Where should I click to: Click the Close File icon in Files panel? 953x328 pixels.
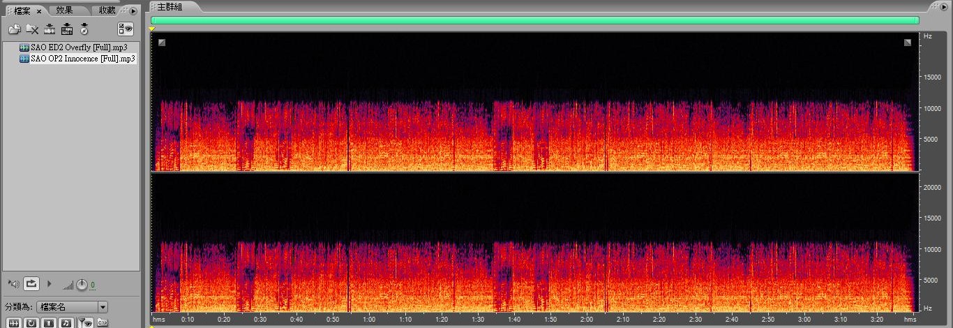(32, 29)
